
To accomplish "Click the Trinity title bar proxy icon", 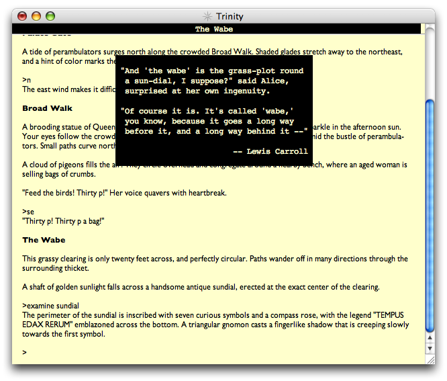I will pos(208,16).
